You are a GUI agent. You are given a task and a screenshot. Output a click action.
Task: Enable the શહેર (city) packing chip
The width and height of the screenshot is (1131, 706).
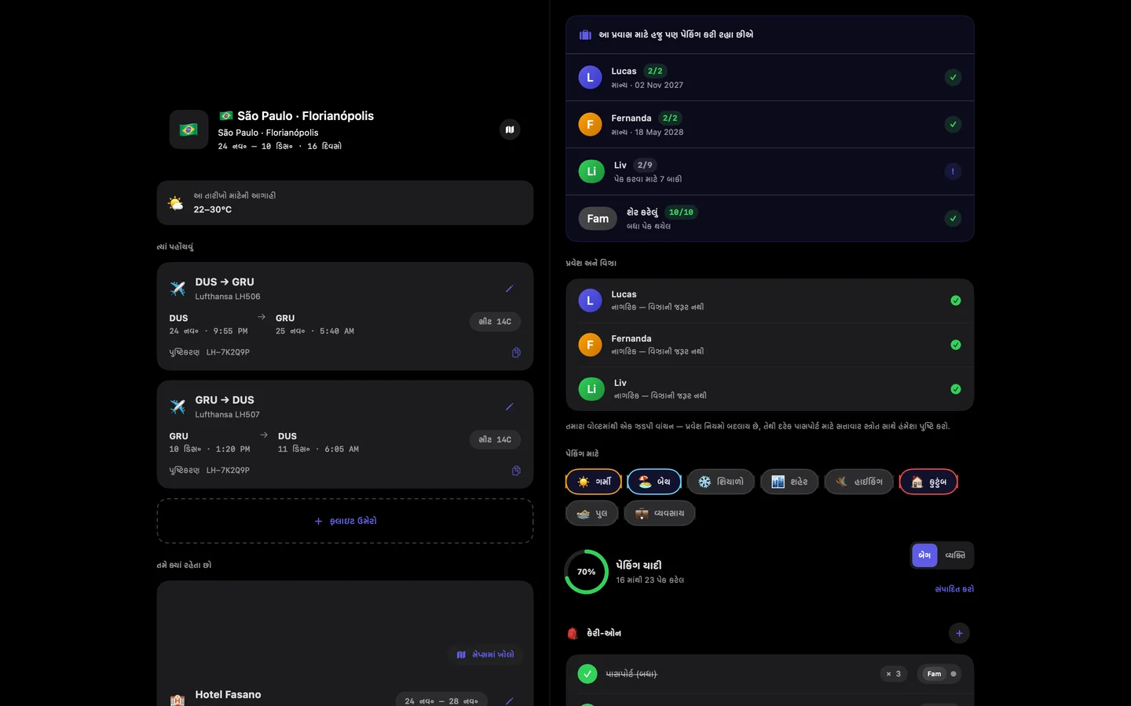pyautogui.click(x=789, y=482)
